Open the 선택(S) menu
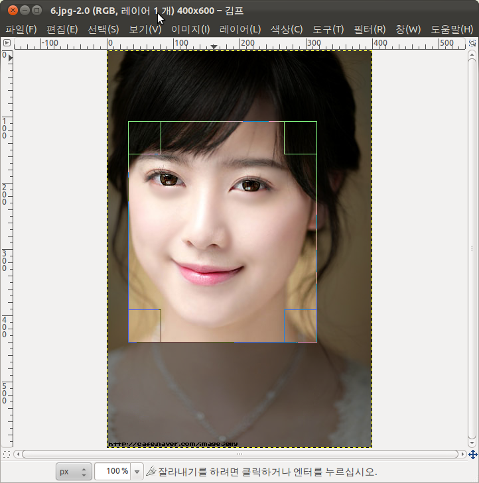 pos(103,29)
